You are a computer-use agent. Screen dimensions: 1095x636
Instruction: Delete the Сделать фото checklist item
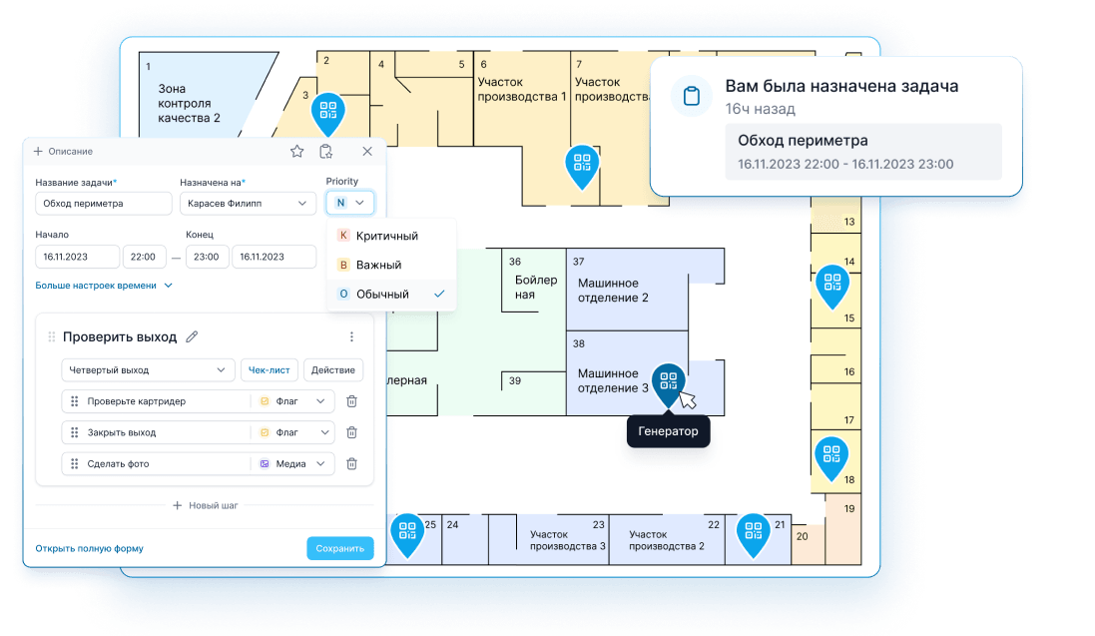(351, 464)
